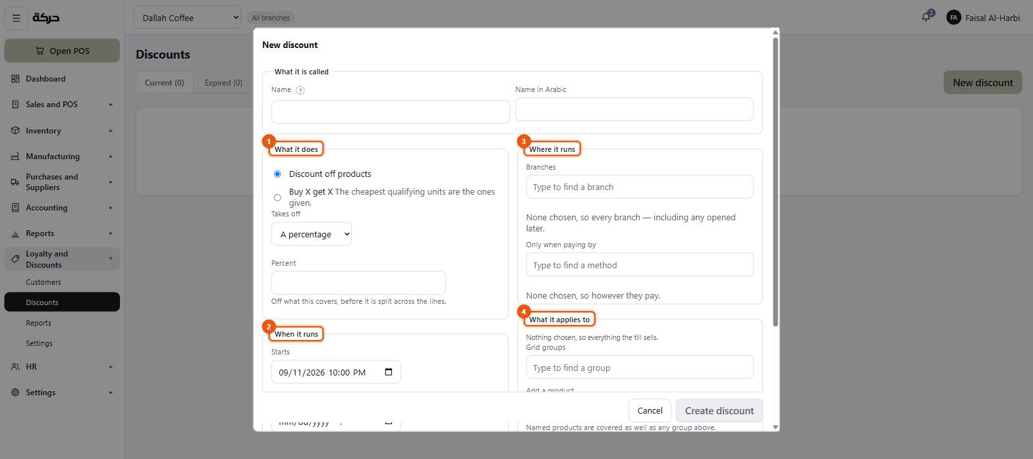
Task: Click the FA user avatar
Action: click(953, 18)
